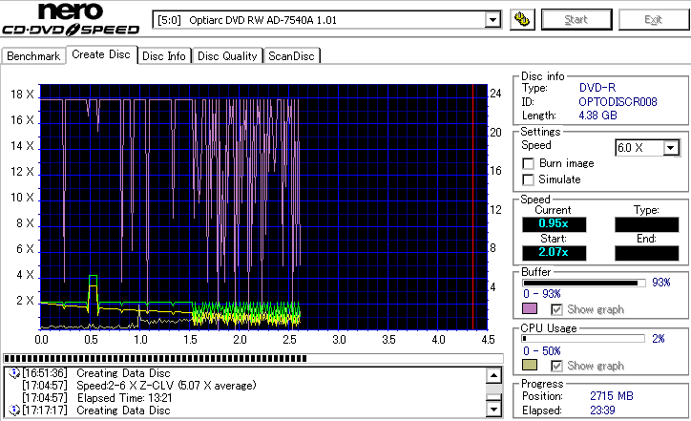
Task: Click the Buffer level bar at 93%
Action: [x=584, y=283]
